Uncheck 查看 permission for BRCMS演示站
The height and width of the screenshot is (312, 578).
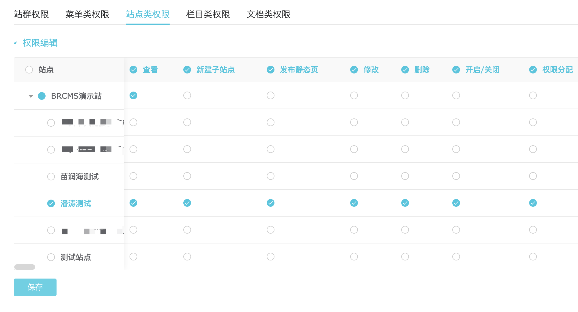pos(133,95)
